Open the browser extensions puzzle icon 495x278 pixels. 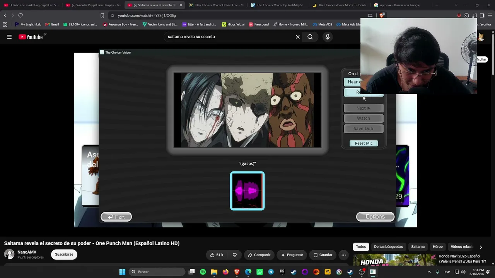pyautogui.click(x=467, y=15)
